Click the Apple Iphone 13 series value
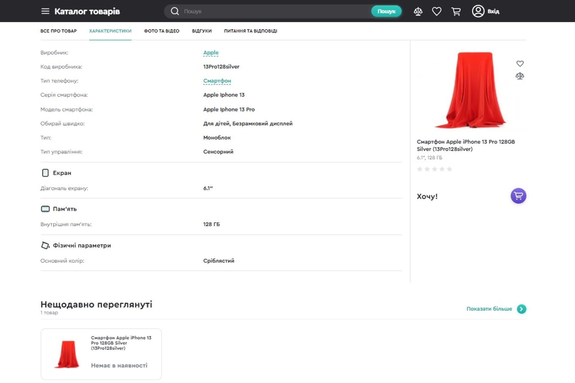The width and height of the screenshot is (575, 383). tap(224, 95)
